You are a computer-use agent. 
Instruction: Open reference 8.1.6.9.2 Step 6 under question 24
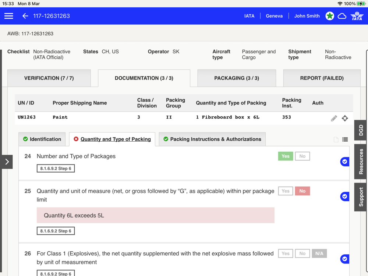(56, 169)
